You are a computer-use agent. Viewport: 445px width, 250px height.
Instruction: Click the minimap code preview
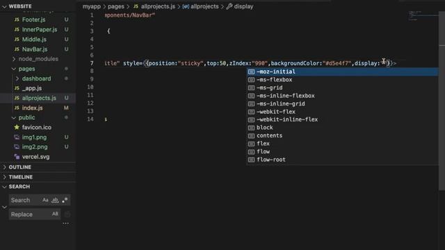point(423,16)
